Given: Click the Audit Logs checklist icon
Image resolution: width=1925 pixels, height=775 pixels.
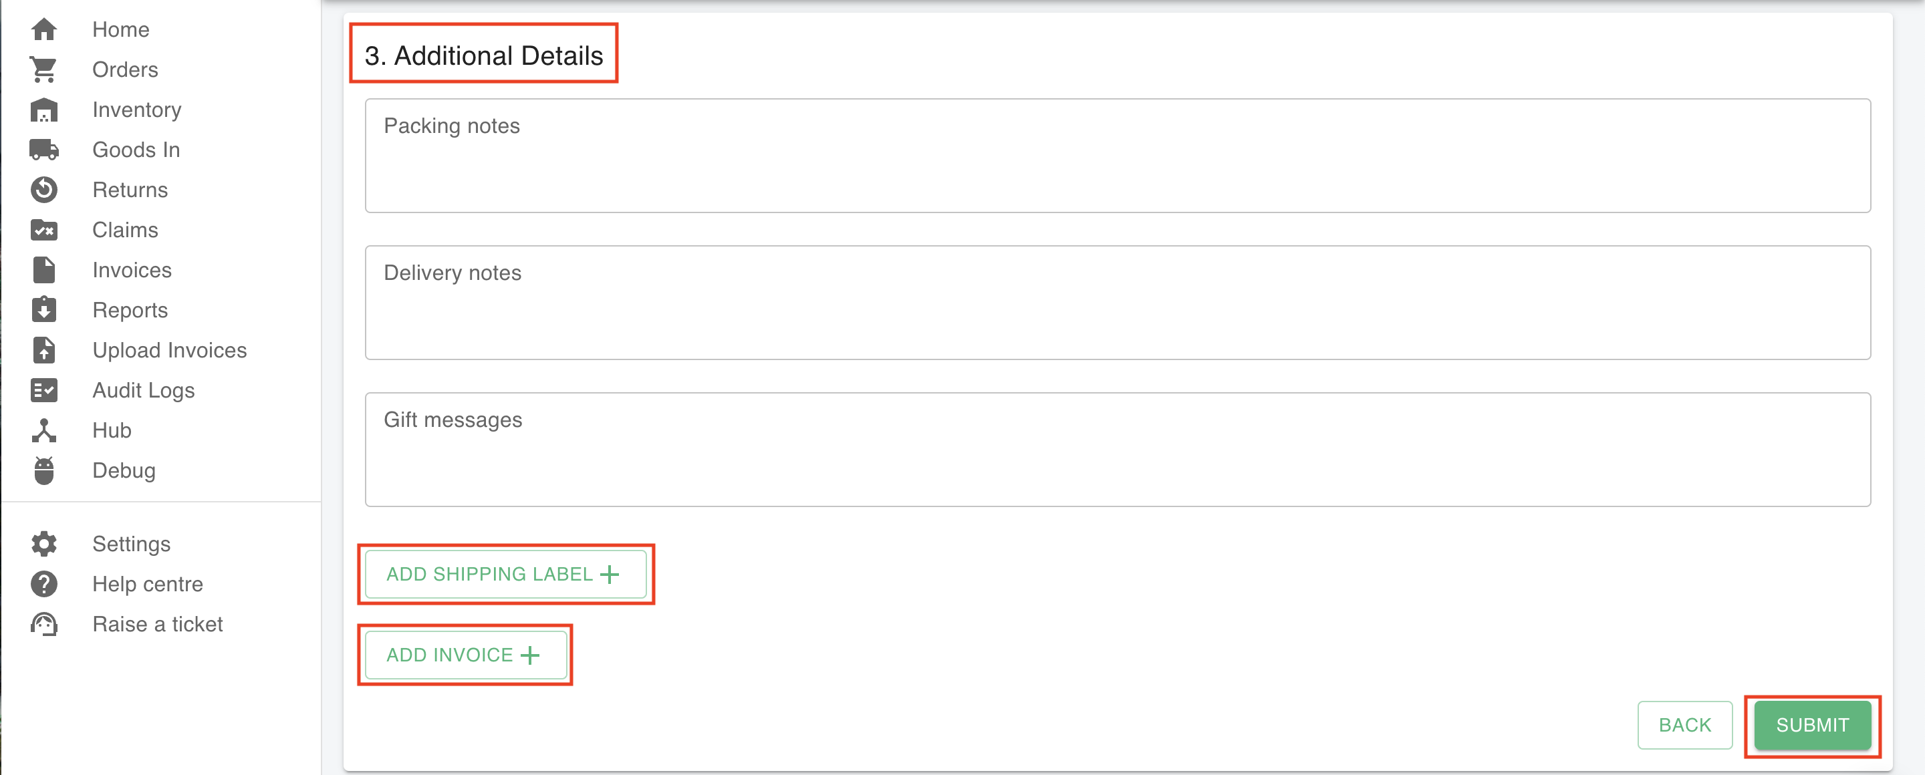Looking at the screenshot, I should pyautogui.click(x=44, y=390).
